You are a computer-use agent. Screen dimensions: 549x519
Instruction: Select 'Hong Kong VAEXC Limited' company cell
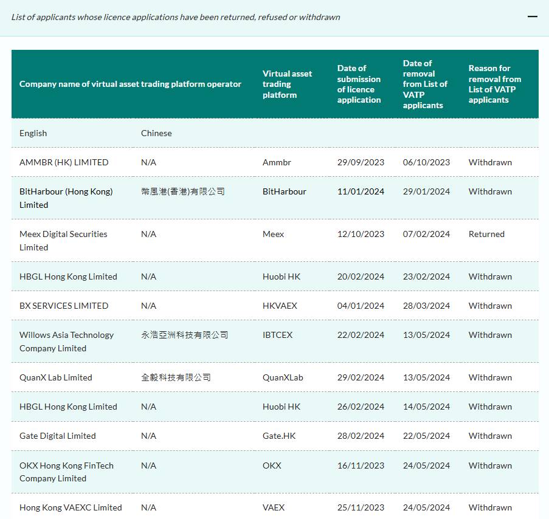[71, 508]
